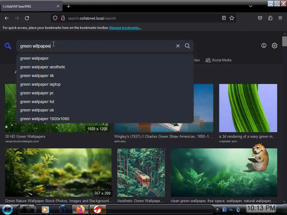The height and width of the screenshot is (215, 287).
Task: Open the camera app taskbar icon
Action: click(27, 209)
